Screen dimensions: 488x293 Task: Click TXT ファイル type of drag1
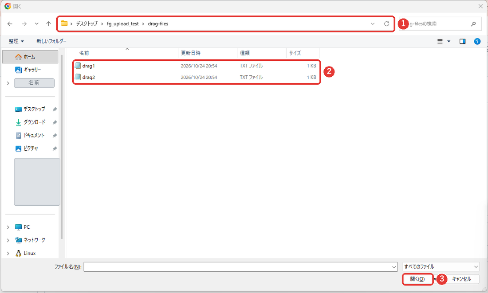251,66
